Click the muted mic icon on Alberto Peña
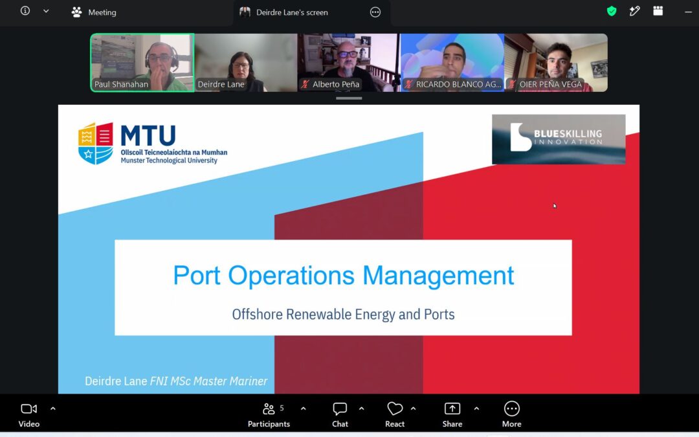Screen dimensions: 699x437 pos(305,84)
